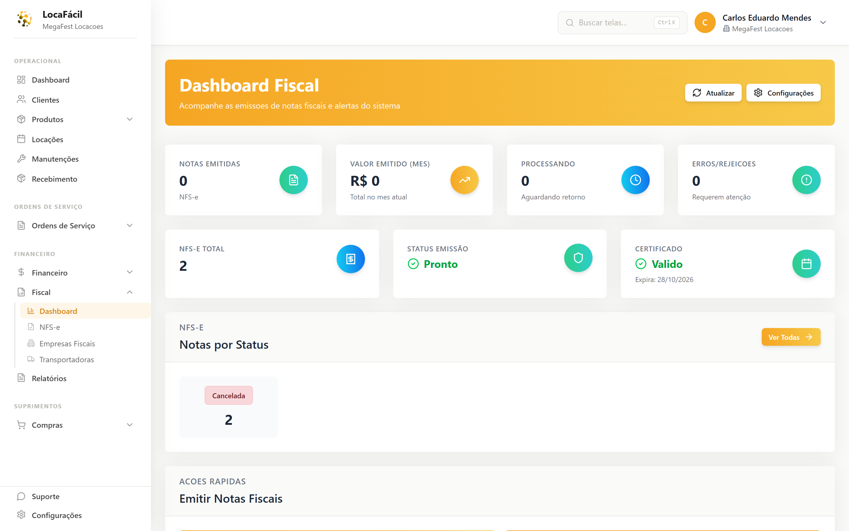The width and height of the screenshot is (849, 531).
Task: Click the Financeiro dollar sign icon
Action: [21, 272]
